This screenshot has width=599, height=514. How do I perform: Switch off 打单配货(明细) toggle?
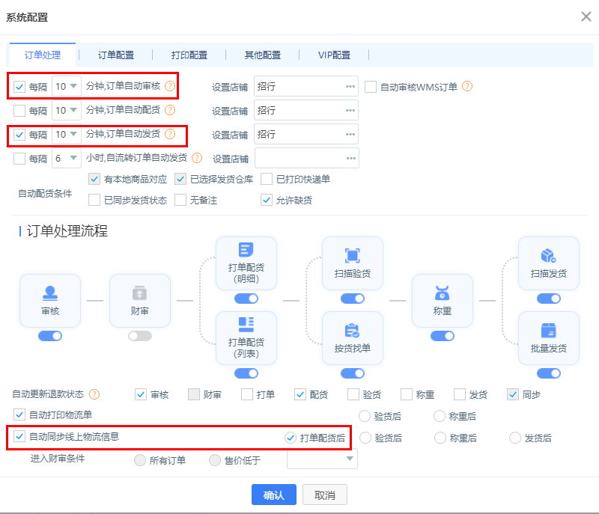click(x=246, y=299)
